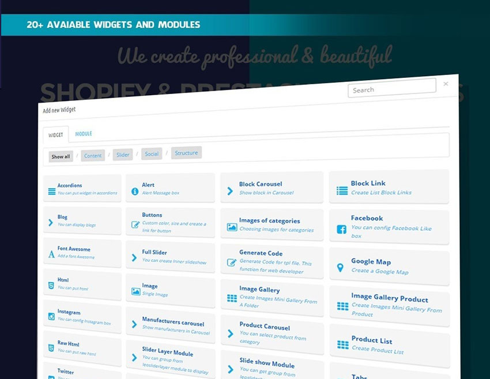Filter widgets by Structure category

[186, 153]
